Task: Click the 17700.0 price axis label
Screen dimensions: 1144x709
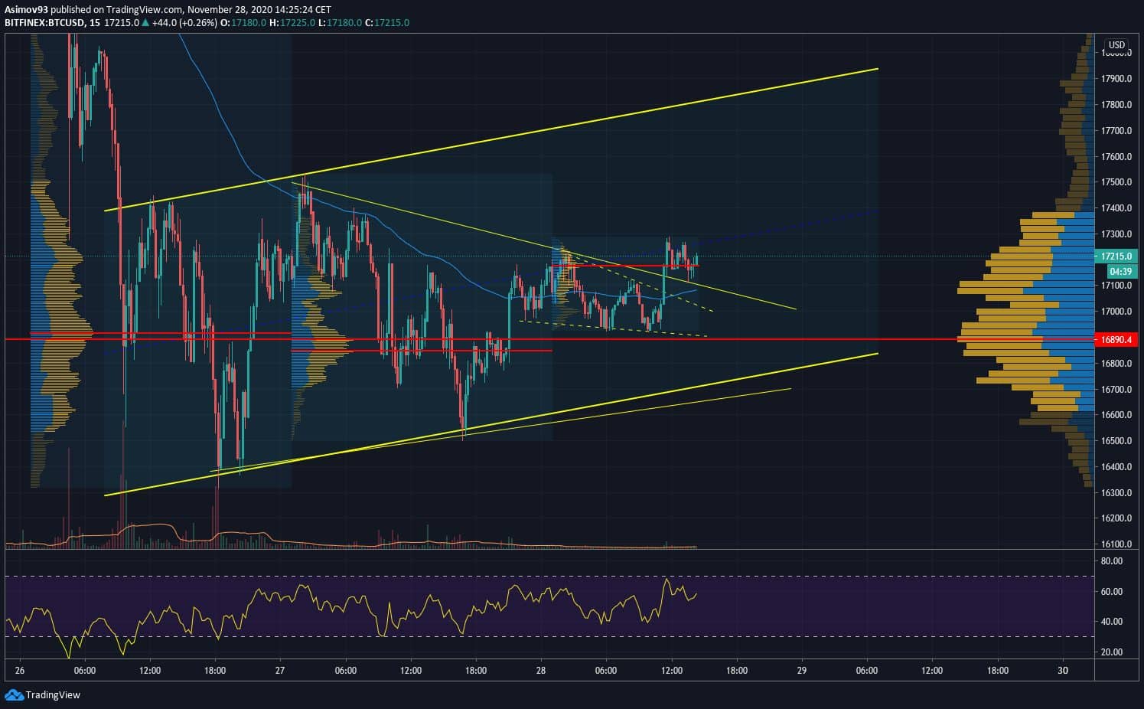Action: 1116,131
